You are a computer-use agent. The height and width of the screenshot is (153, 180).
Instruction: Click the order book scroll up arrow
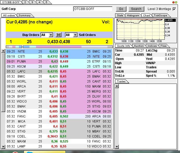(3, 51)
